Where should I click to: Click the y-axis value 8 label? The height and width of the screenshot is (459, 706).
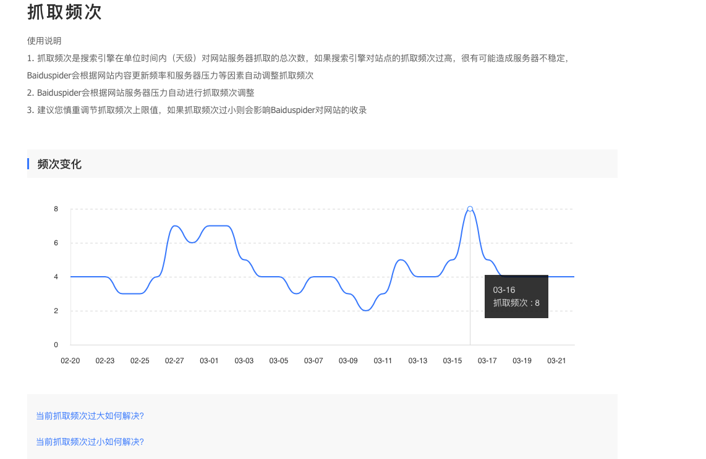tap(56, 209)
